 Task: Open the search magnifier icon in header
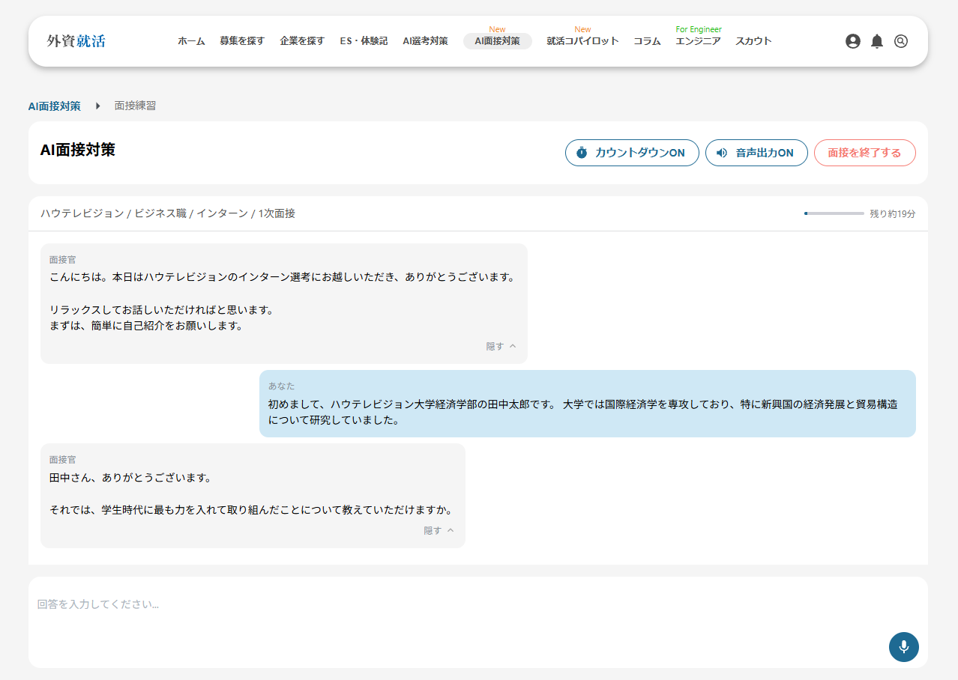tap(901, 41)
